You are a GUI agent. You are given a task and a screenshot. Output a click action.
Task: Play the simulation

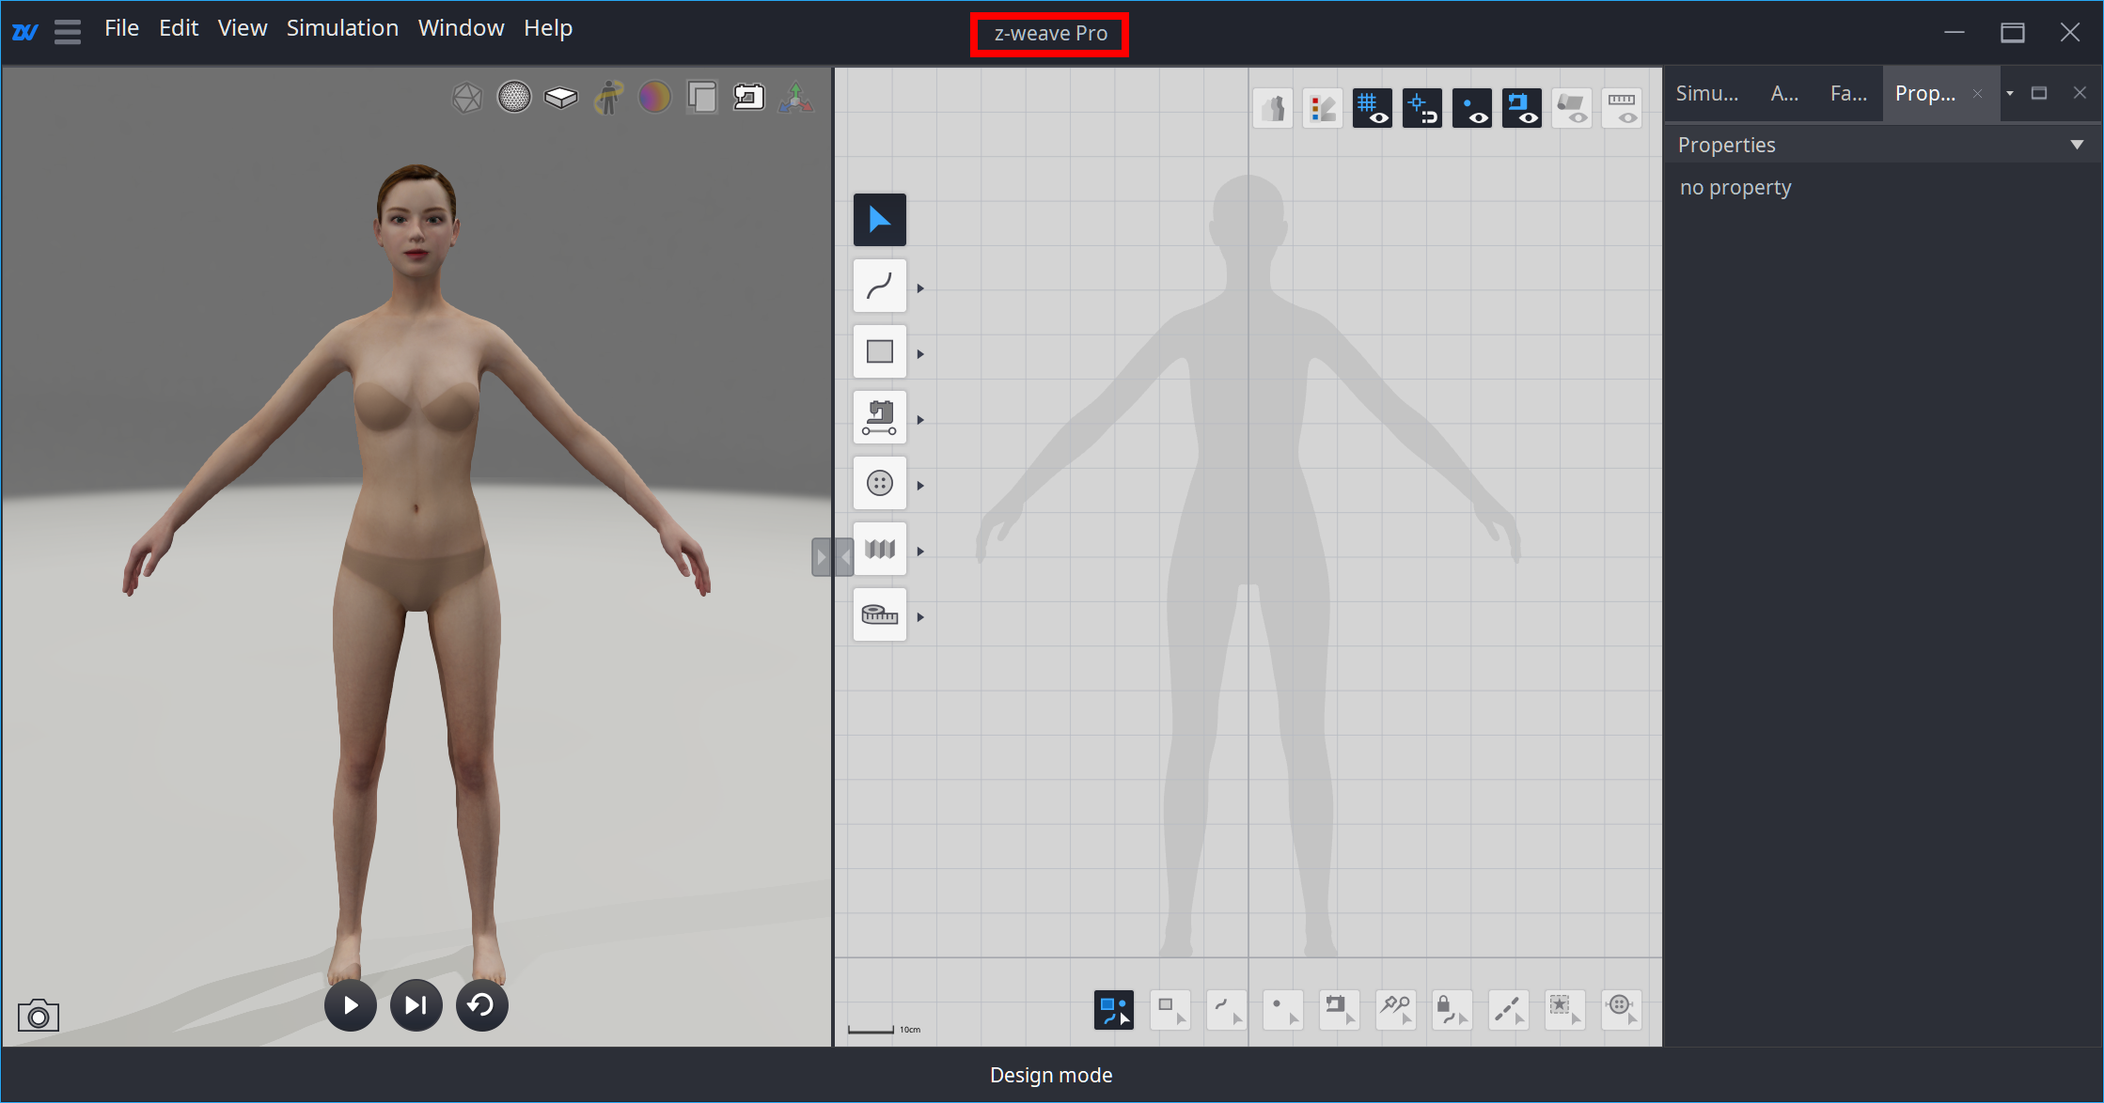[351, 1005]
